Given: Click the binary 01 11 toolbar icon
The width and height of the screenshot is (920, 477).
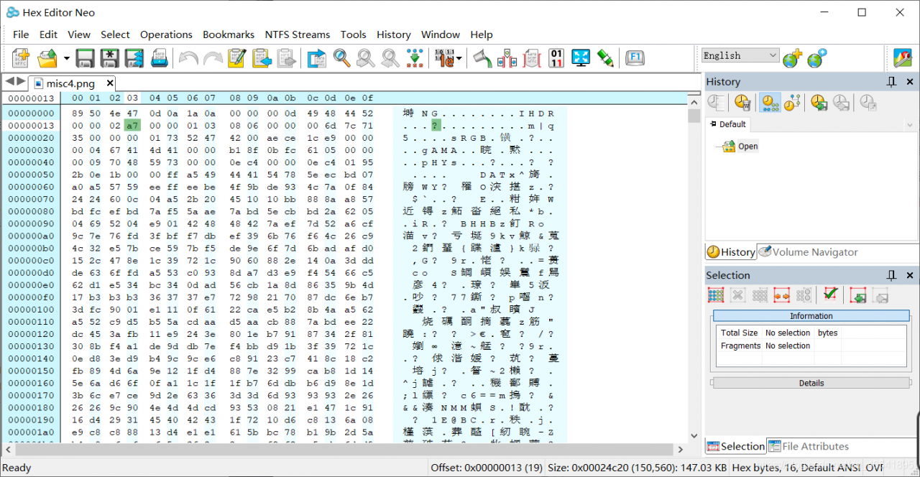Looking at the screenshot, I should [556, 58].
